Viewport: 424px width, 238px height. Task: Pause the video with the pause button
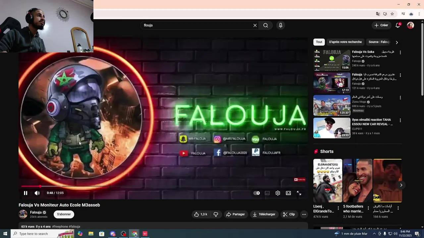pyautogui.click(x=26, y=193)
